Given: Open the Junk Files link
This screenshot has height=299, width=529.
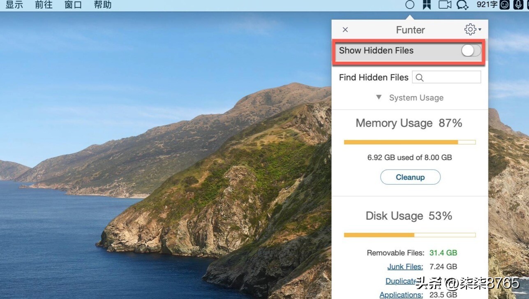Looking at the screenshot, I should [x=405, y=267].
